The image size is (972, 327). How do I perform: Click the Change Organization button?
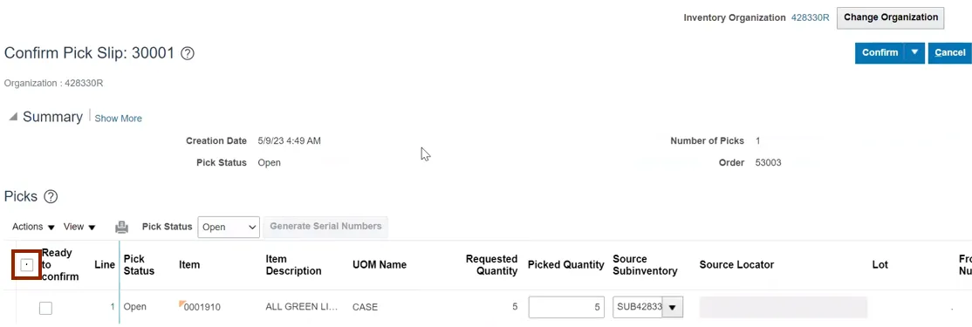pyautogui.click(x=890, y=17)
